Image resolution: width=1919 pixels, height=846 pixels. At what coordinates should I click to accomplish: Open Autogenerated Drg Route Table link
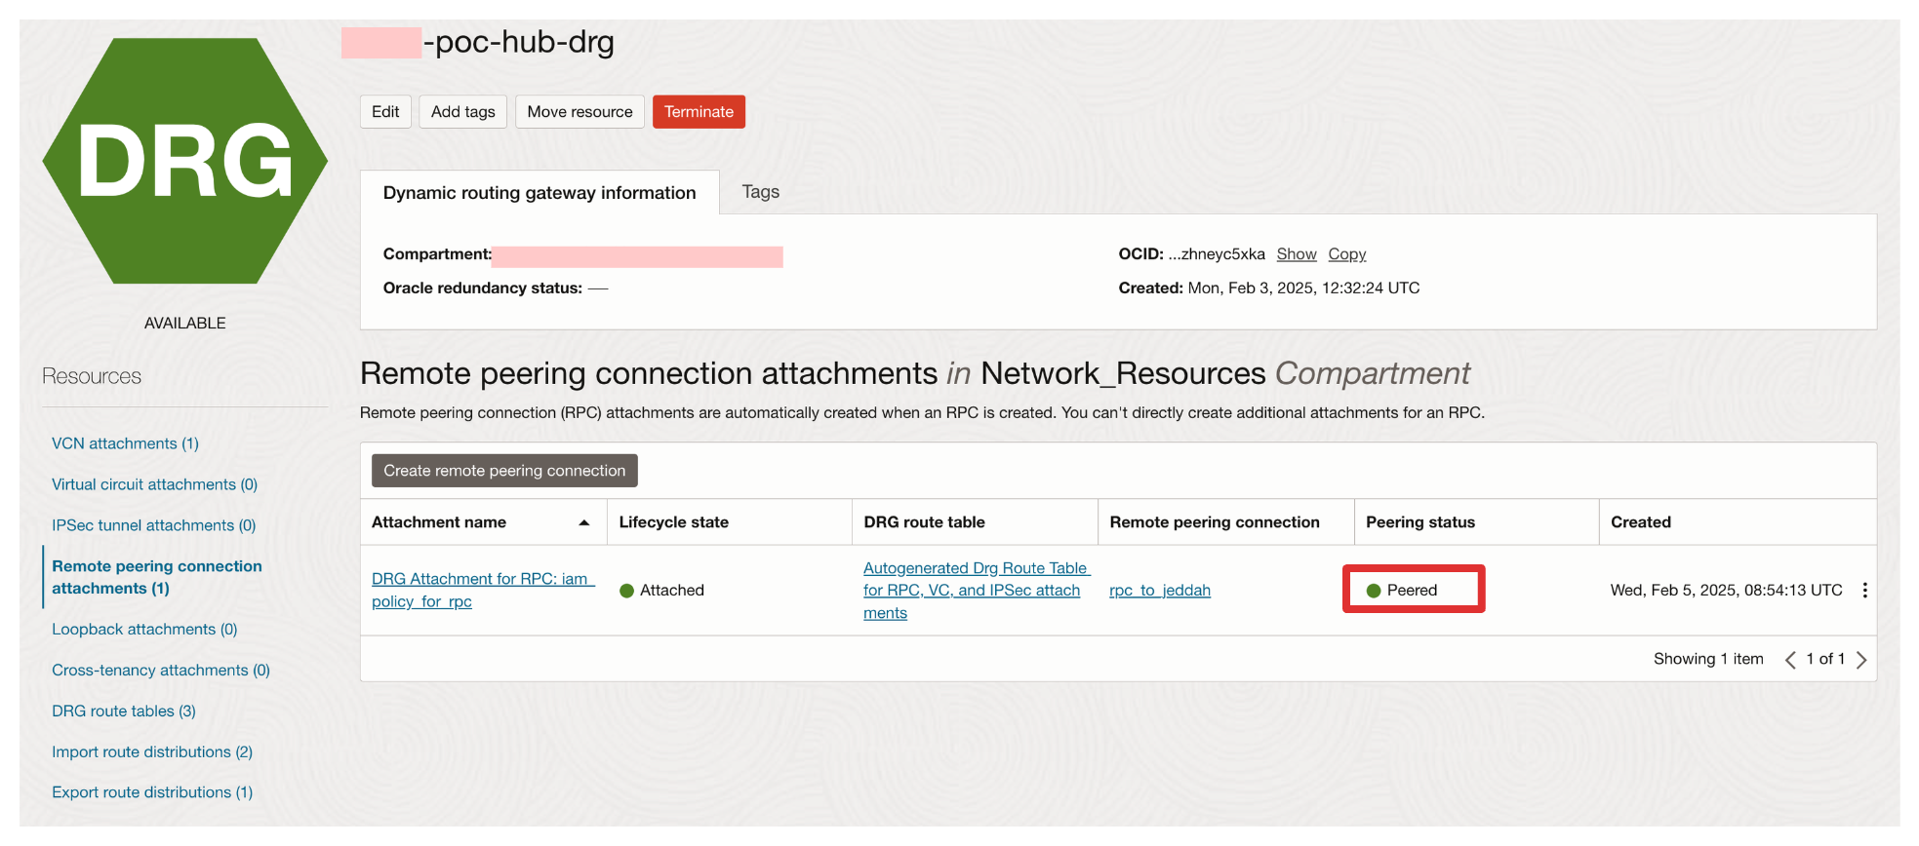point(974,569)
